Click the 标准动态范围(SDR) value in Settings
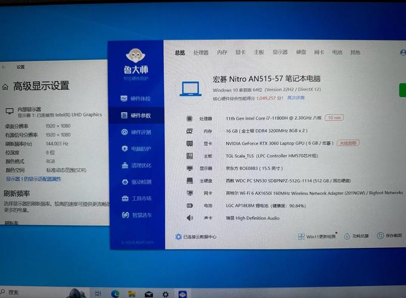 (66, 170)
